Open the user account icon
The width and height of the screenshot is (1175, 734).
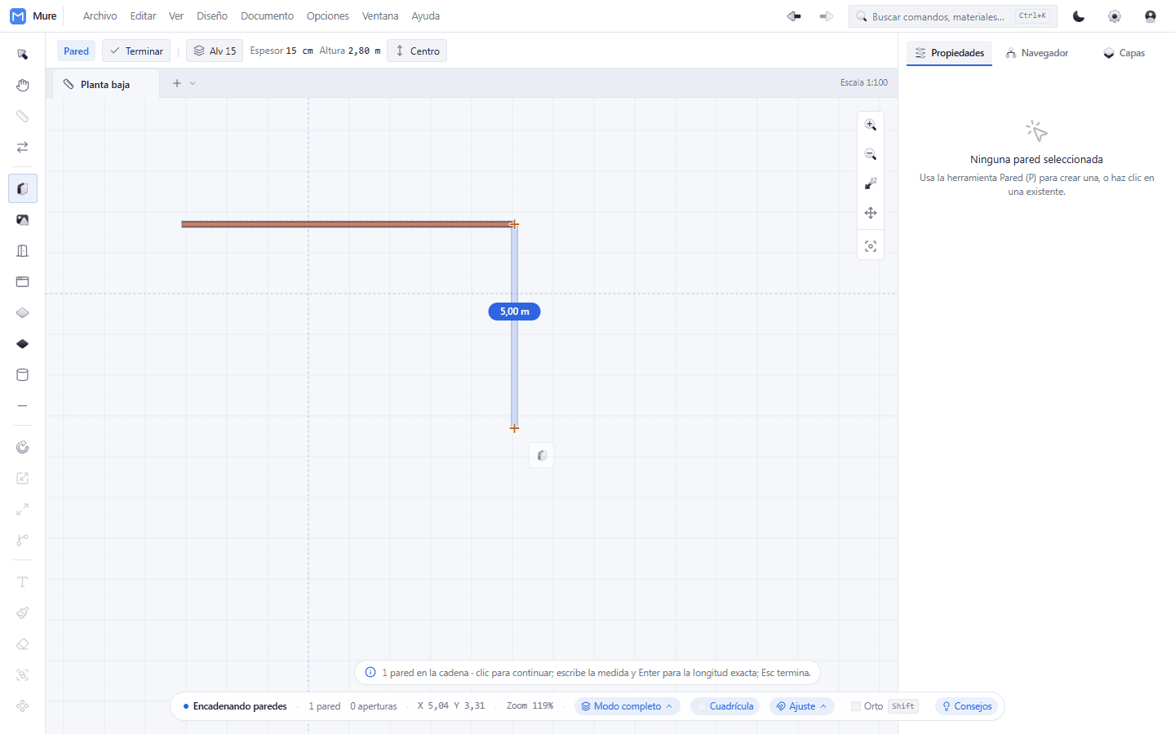pyautogui.click(x=1151, y=16)
